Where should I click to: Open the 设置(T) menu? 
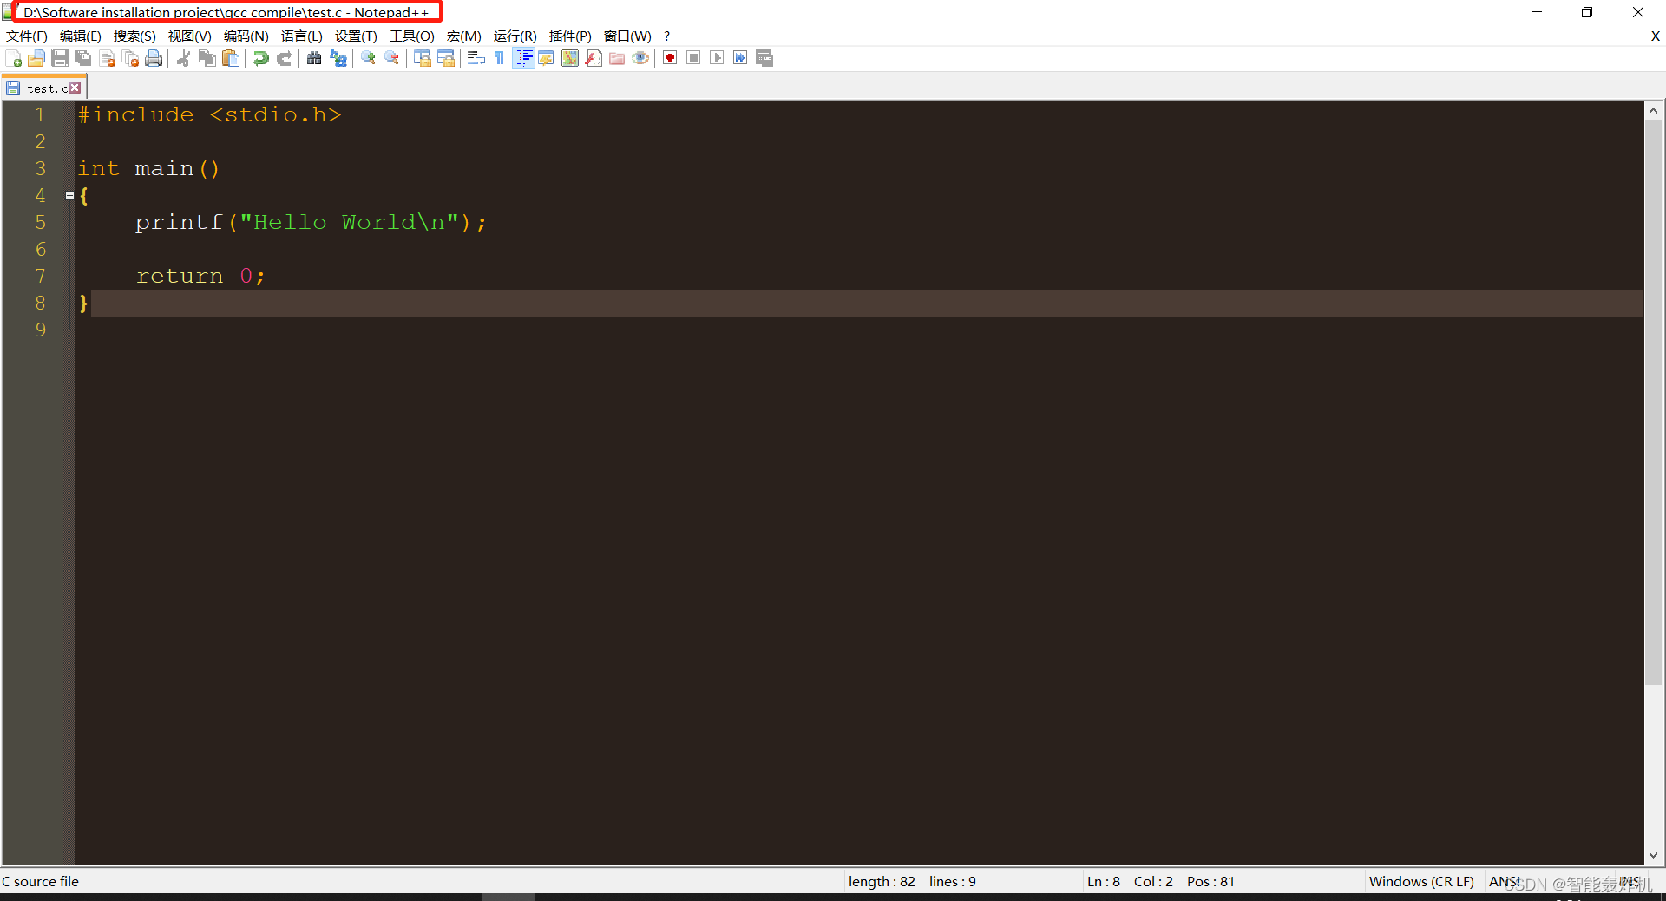tap(356, 36)
